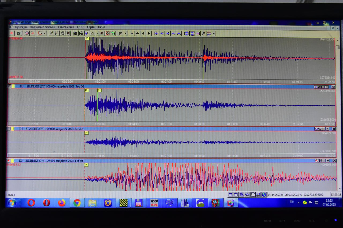Toggle the checkbox on the D1 EHN channel
Viewport: 343px width, 228px height.
point(9,87)
